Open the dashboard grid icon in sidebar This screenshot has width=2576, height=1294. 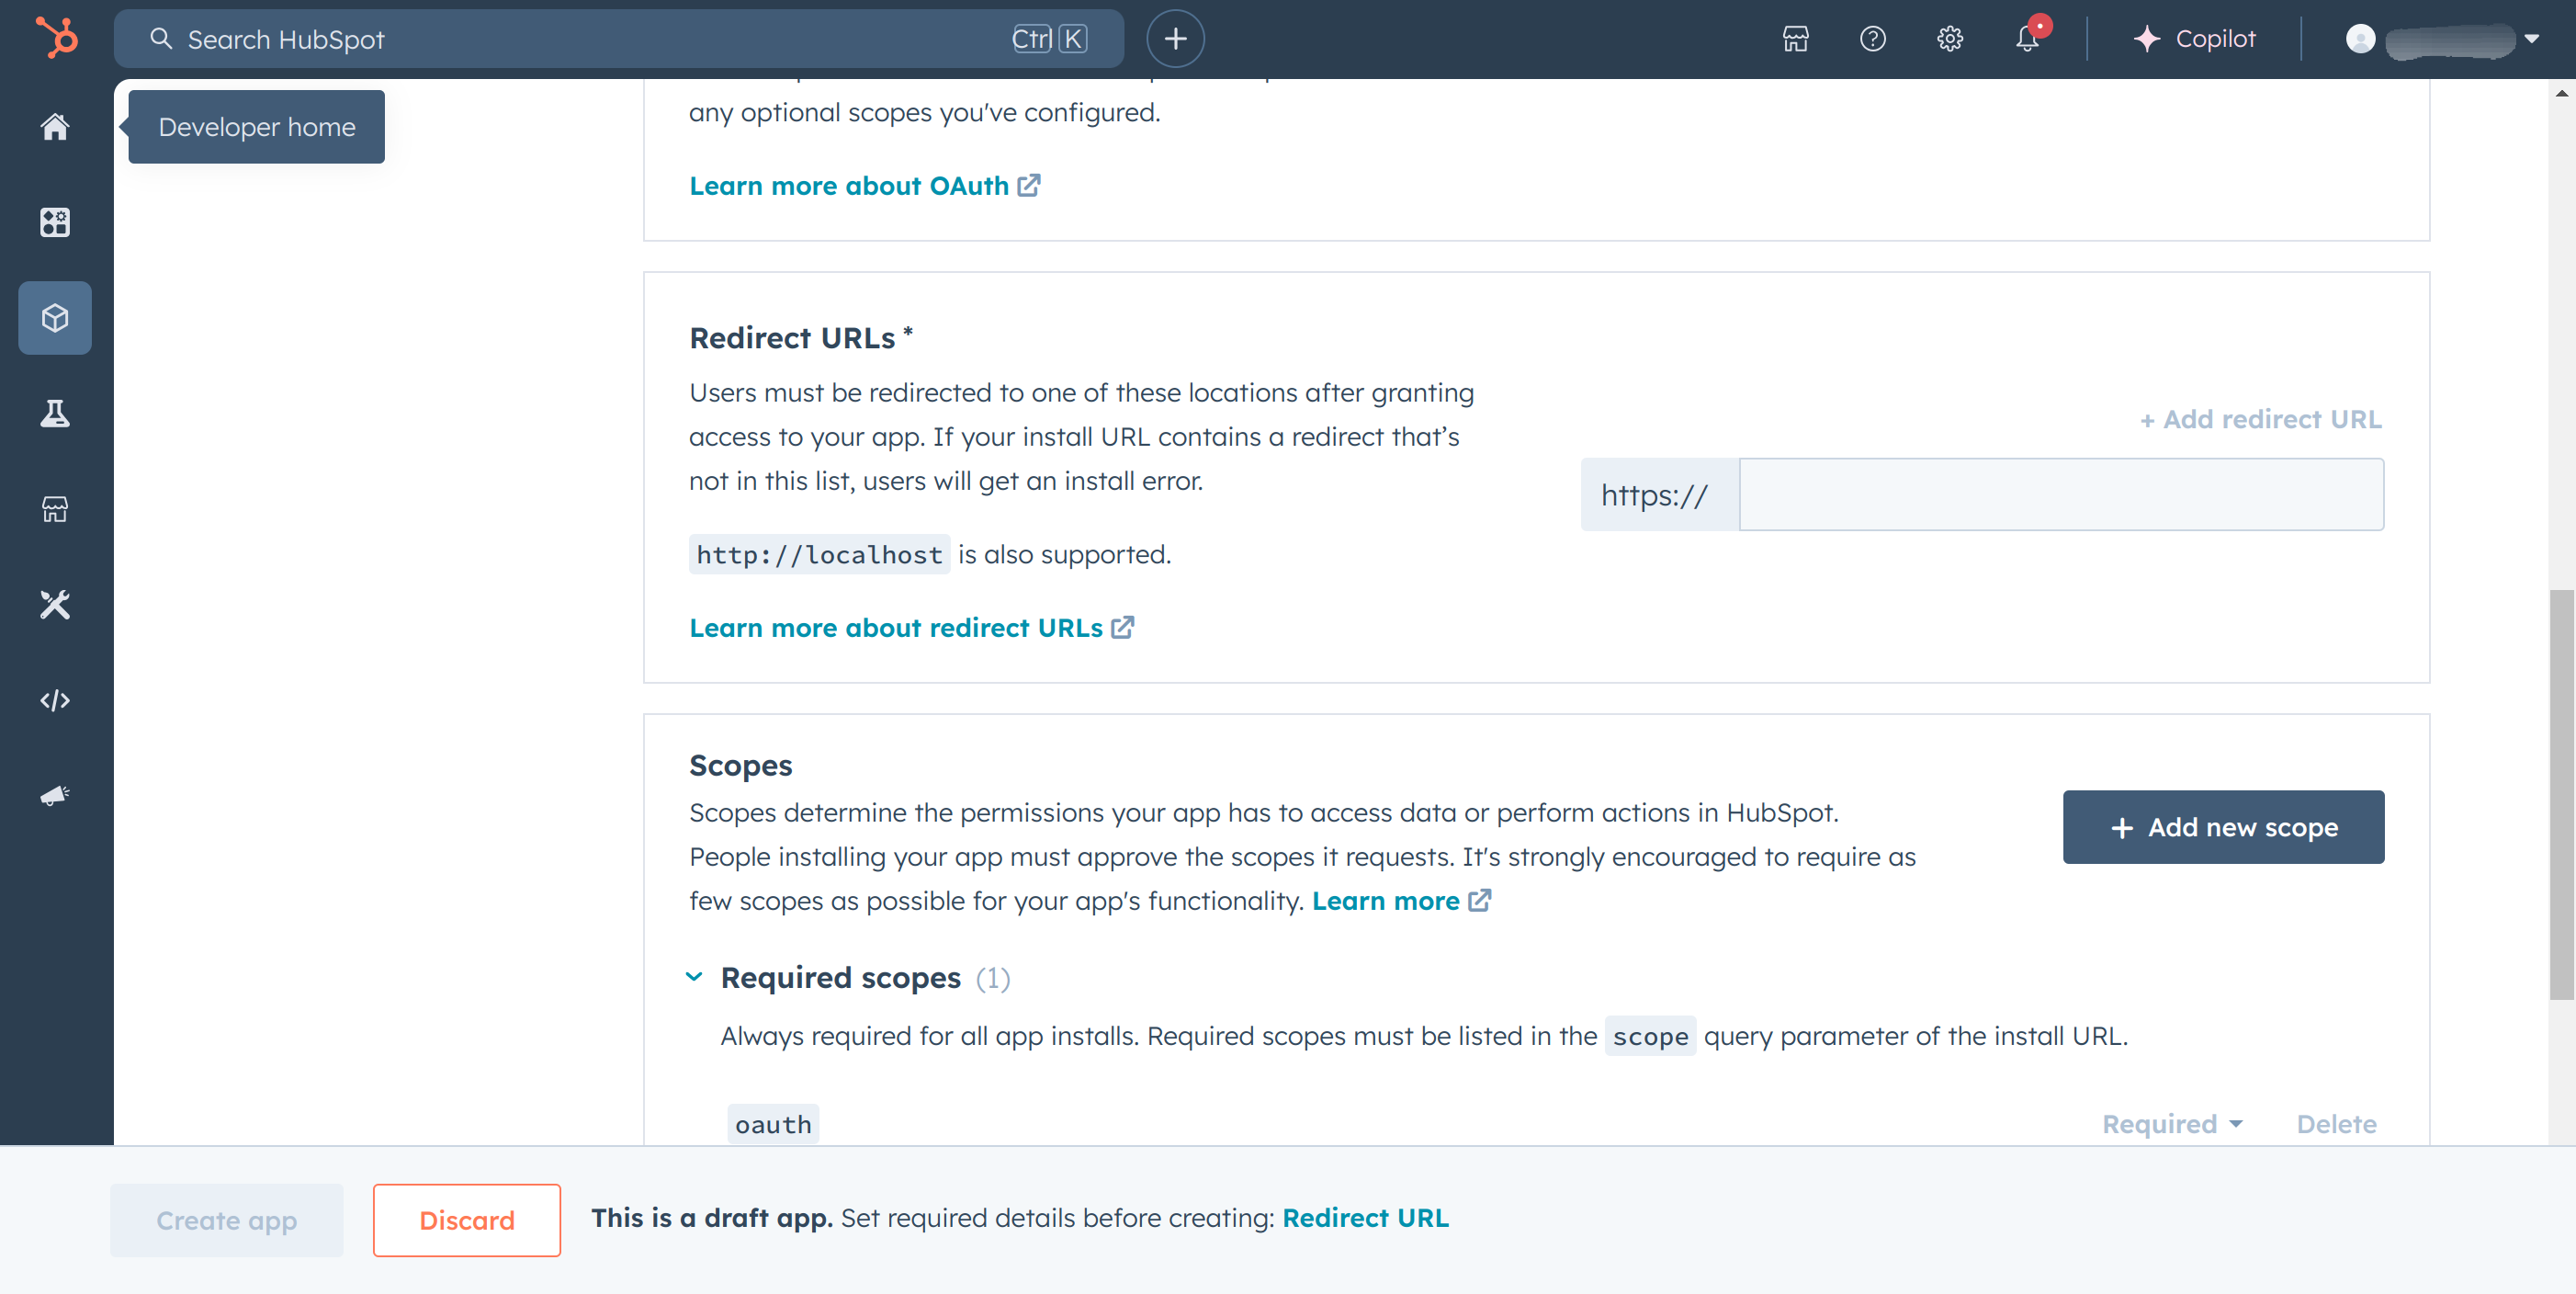pos(55,222)
